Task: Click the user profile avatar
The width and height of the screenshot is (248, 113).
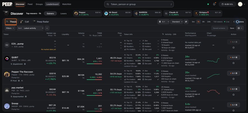Action: (240, 4)
